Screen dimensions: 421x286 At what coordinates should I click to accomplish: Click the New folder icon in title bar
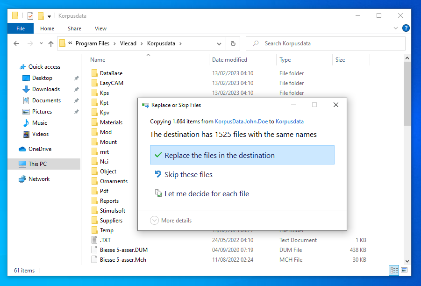pos(41,16)
